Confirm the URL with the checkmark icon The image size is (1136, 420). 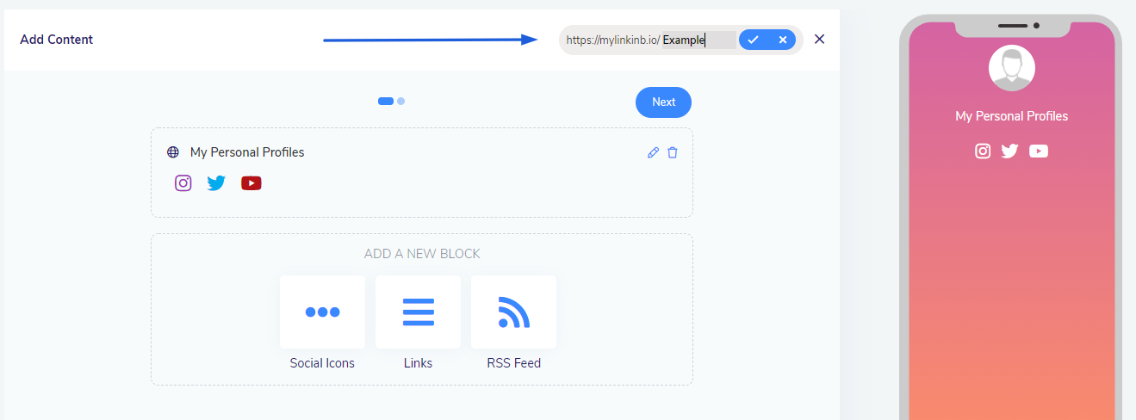point(753,40)
